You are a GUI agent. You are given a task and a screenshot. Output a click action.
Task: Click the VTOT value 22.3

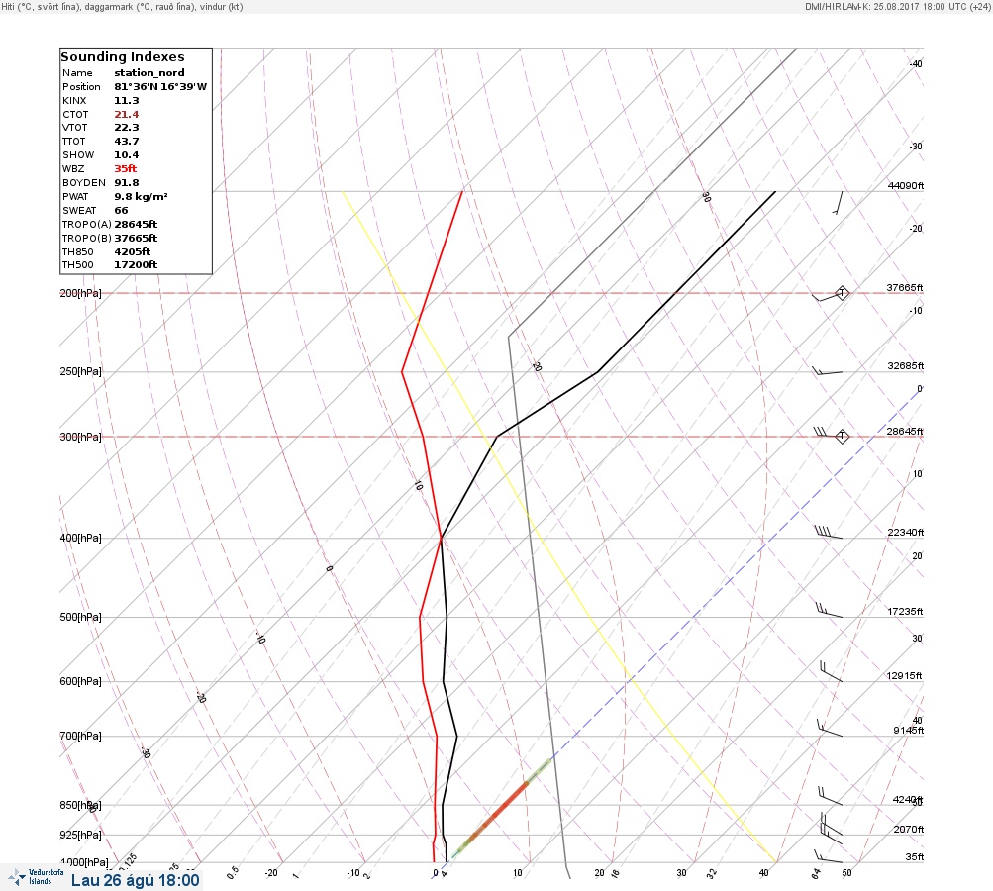(127, 128)
